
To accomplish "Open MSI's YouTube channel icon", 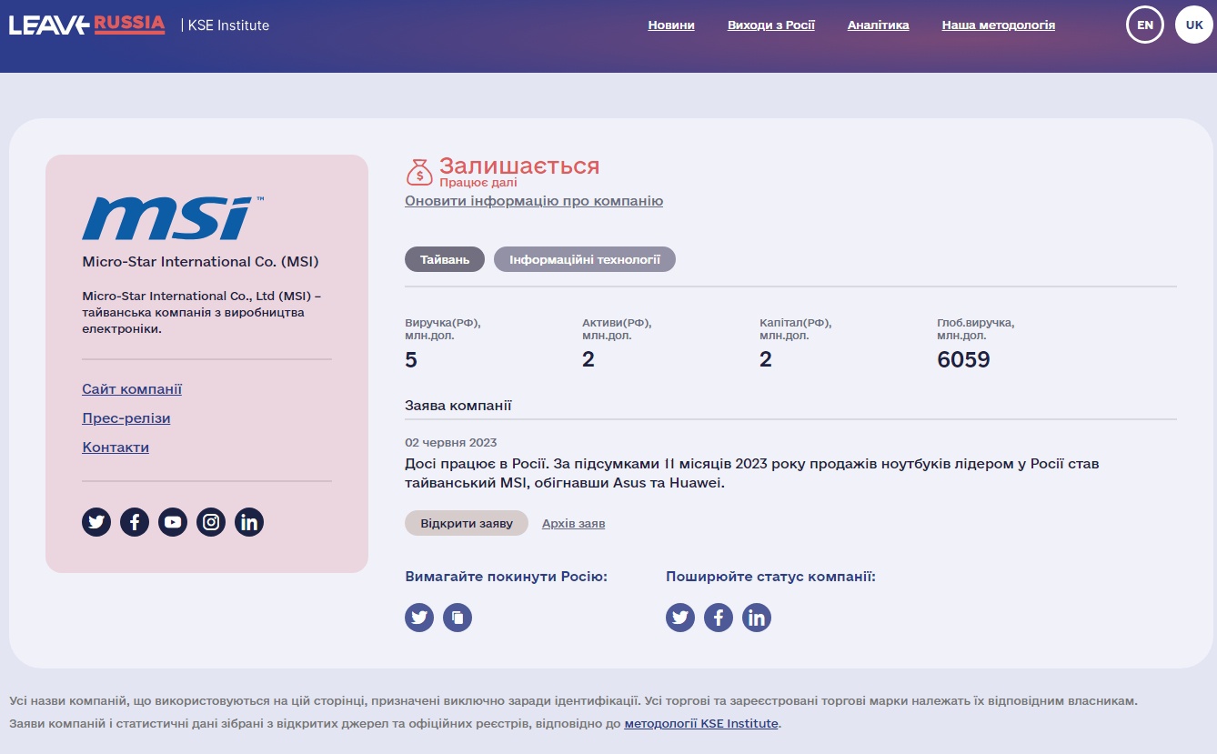I will (173, 522).
